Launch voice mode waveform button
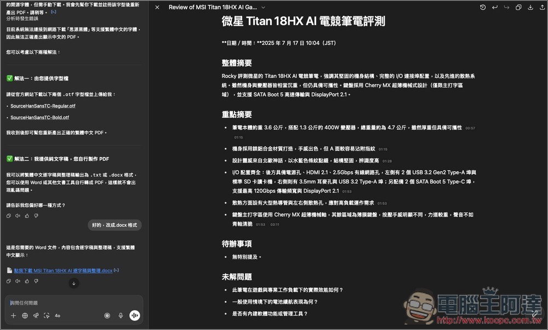This screenshot has height=330, width=548. [x=135, y=316]
